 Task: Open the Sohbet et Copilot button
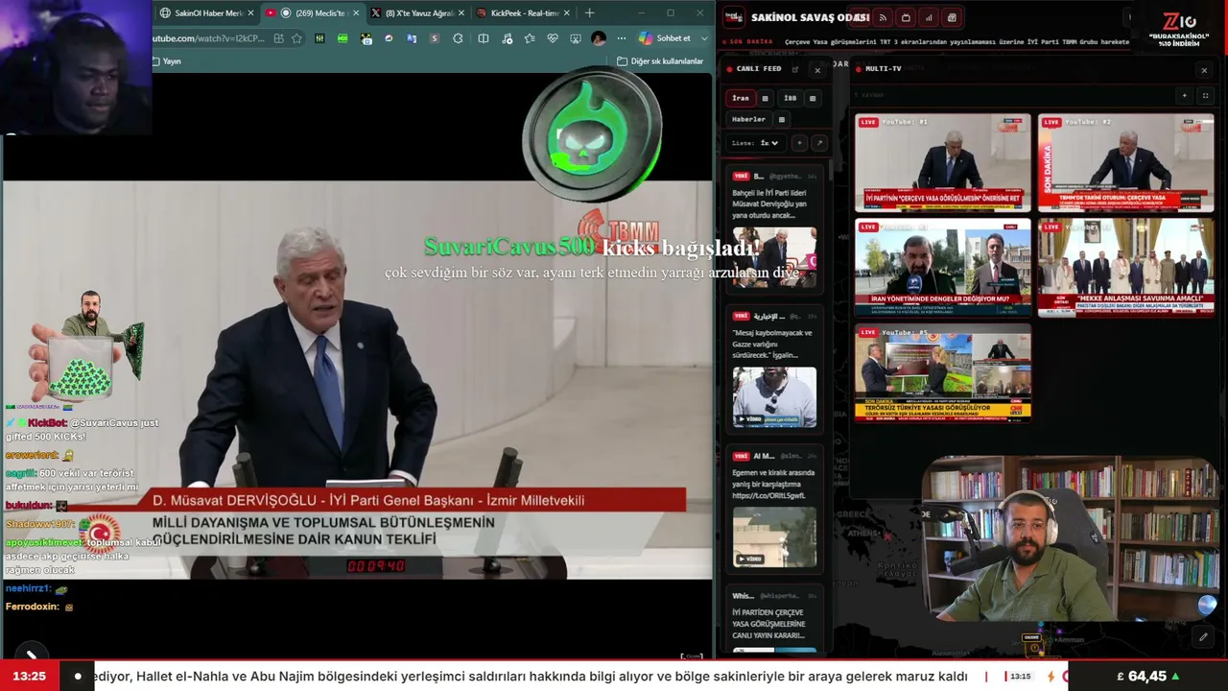665,38
